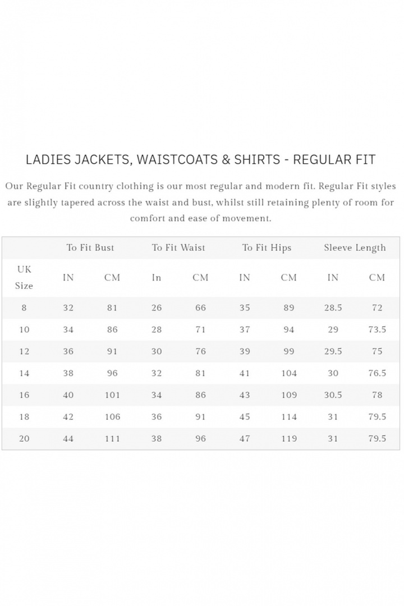This screenshot has height=606, width=404.
Task: Click the 'To Fit Hips' column header
Action: click(x=267, y=247)
